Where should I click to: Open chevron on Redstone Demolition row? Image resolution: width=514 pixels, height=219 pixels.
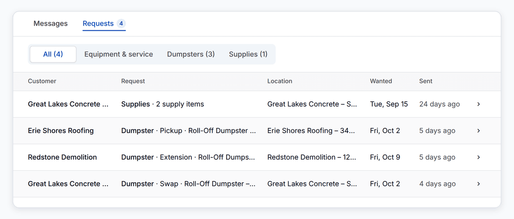click(478, 157)
